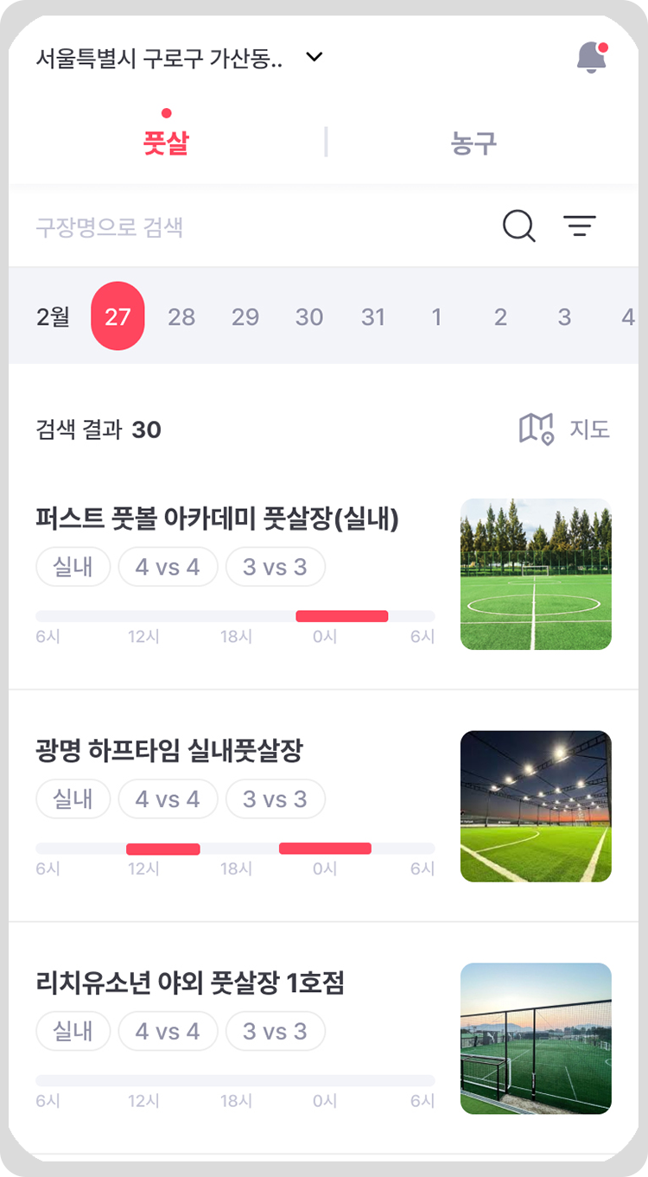This screenshot has width=648, height=1177.
Task: Tap the 4 vs 4 tag under 광명 하프타임
Action: (x=168, y=799)
